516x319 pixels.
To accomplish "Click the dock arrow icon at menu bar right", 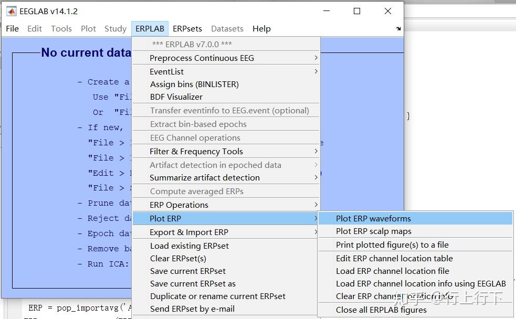I will click(398, 29).
